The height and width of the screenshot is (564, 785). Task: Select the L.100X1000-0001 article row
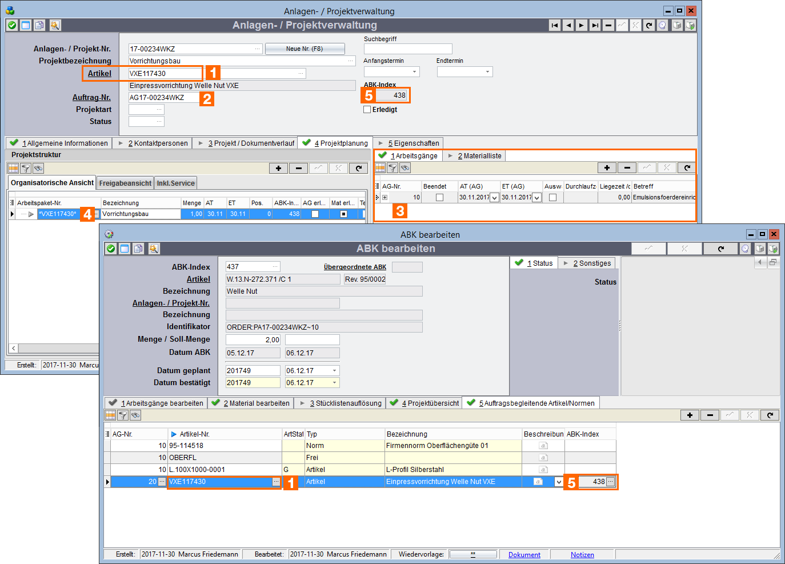[x=360, y=470]
